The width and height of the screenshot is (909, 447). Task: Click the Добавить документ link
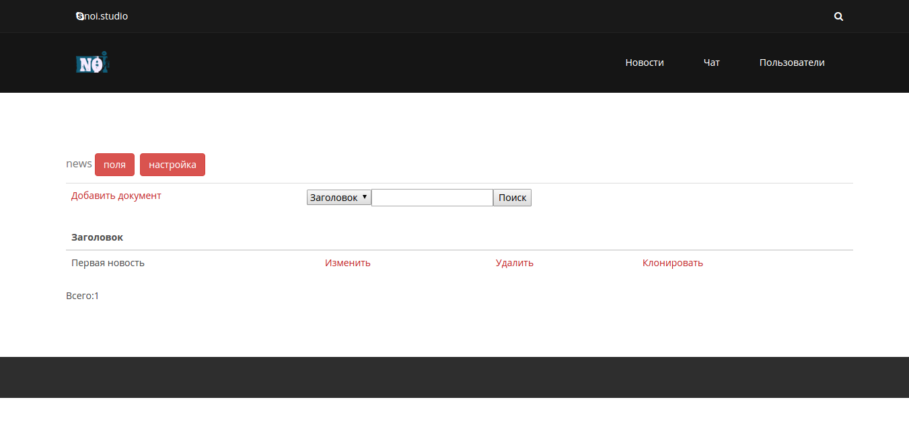point(116,196)
